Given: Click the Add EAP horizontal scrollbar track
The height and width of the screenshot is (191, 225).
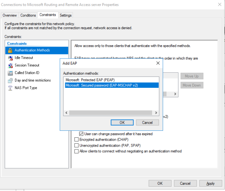Looking at the screenshot, I should (x=111, y=113).
